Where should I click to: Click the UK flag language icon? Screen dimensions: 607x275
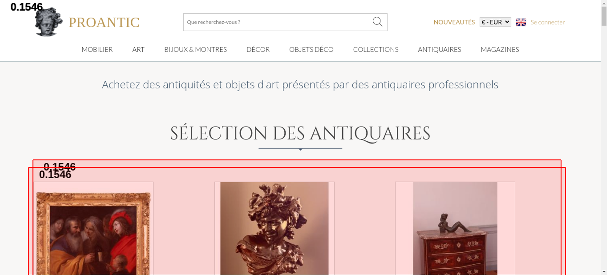(x=521, y=22)
